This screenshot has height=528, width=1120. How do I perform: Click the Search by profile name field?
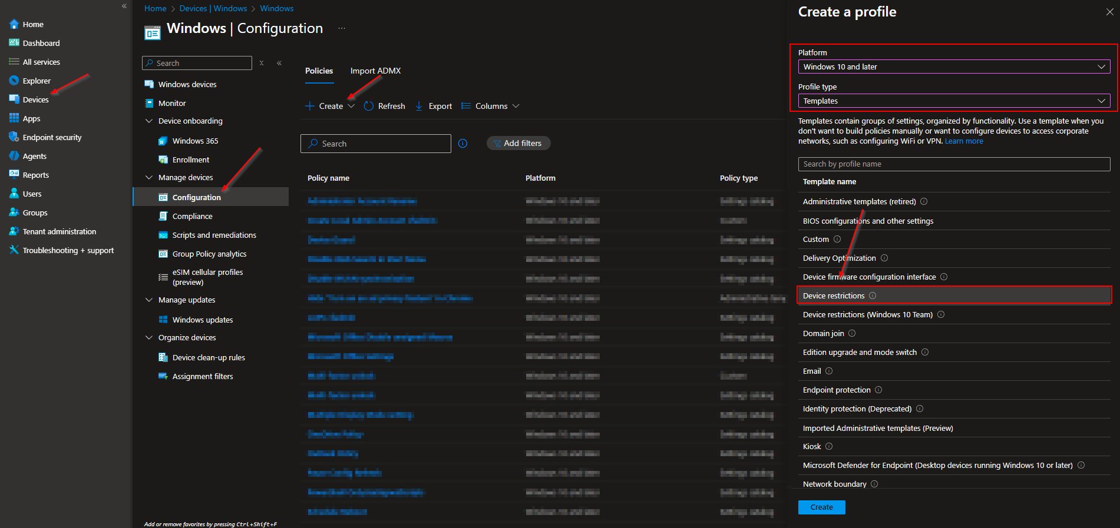click(953, 164)
